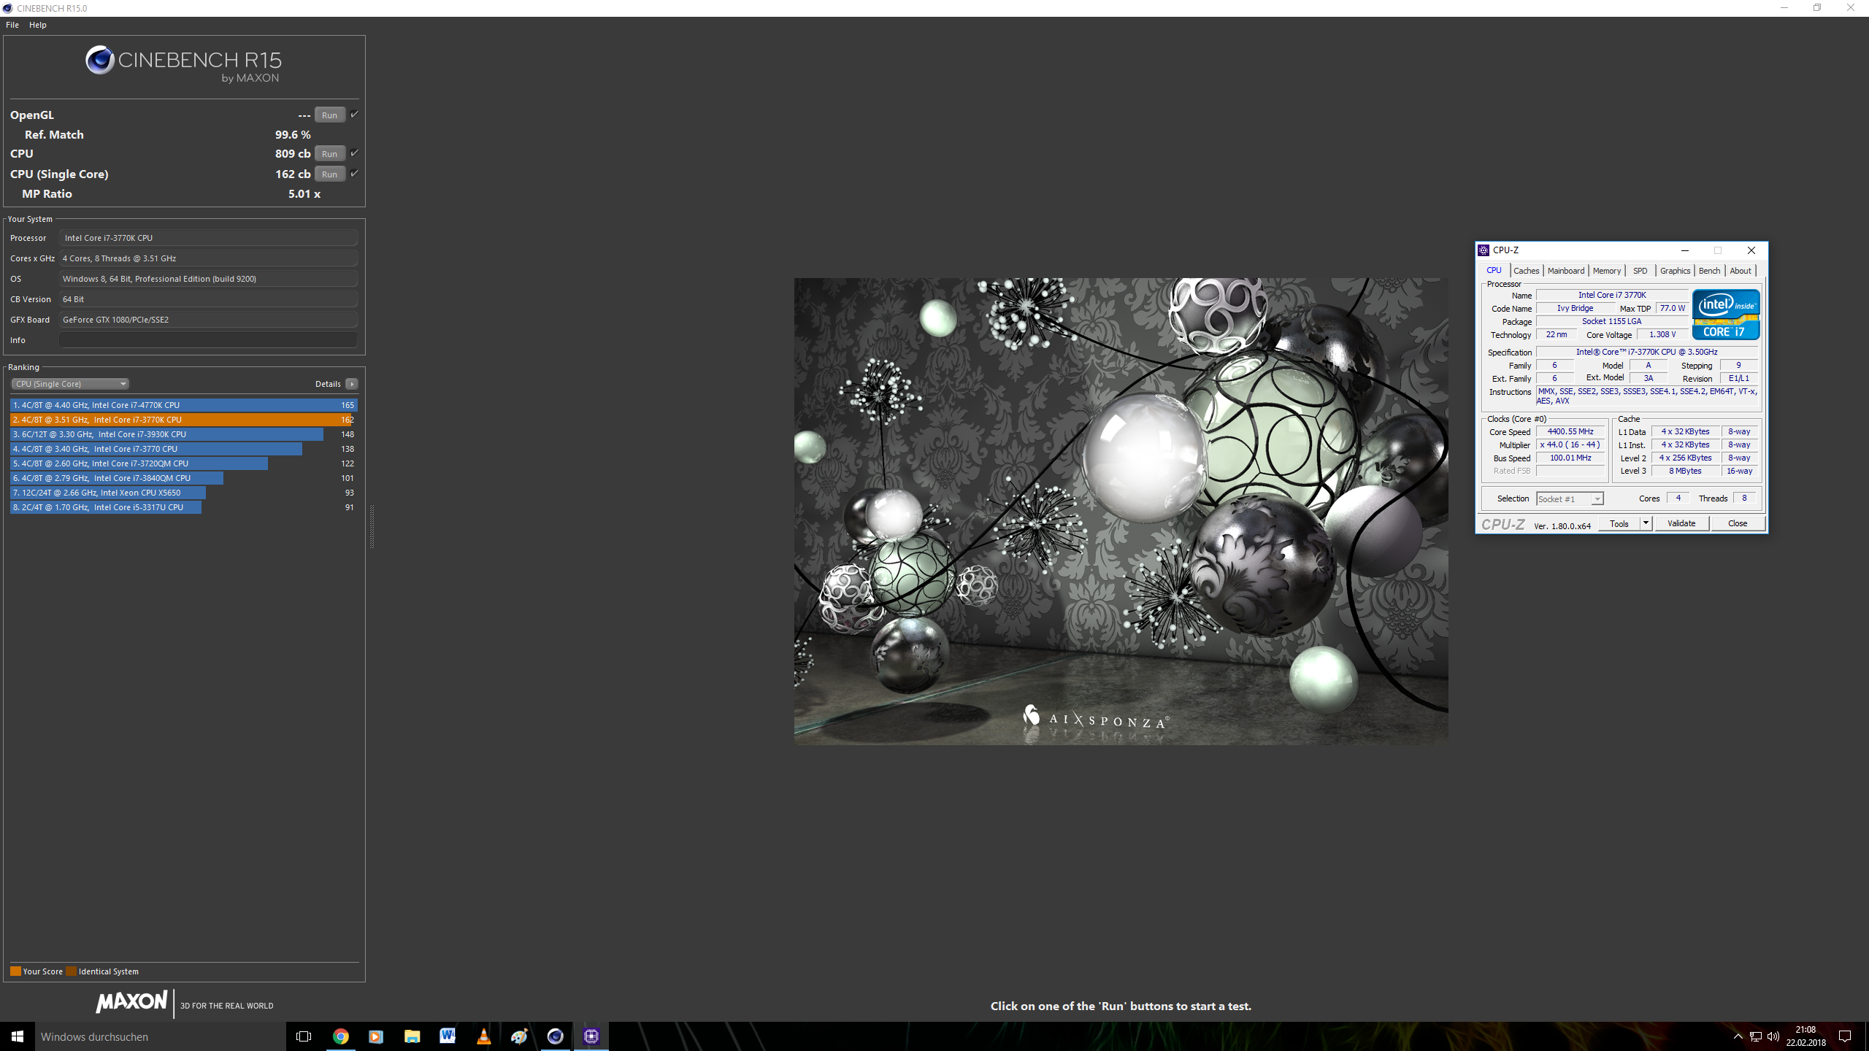The width and height of the screenshot is (1869, 1051).
Task: Click the Intel Core i7 badge in CPU-Z
Action: tap(1726, 315)
